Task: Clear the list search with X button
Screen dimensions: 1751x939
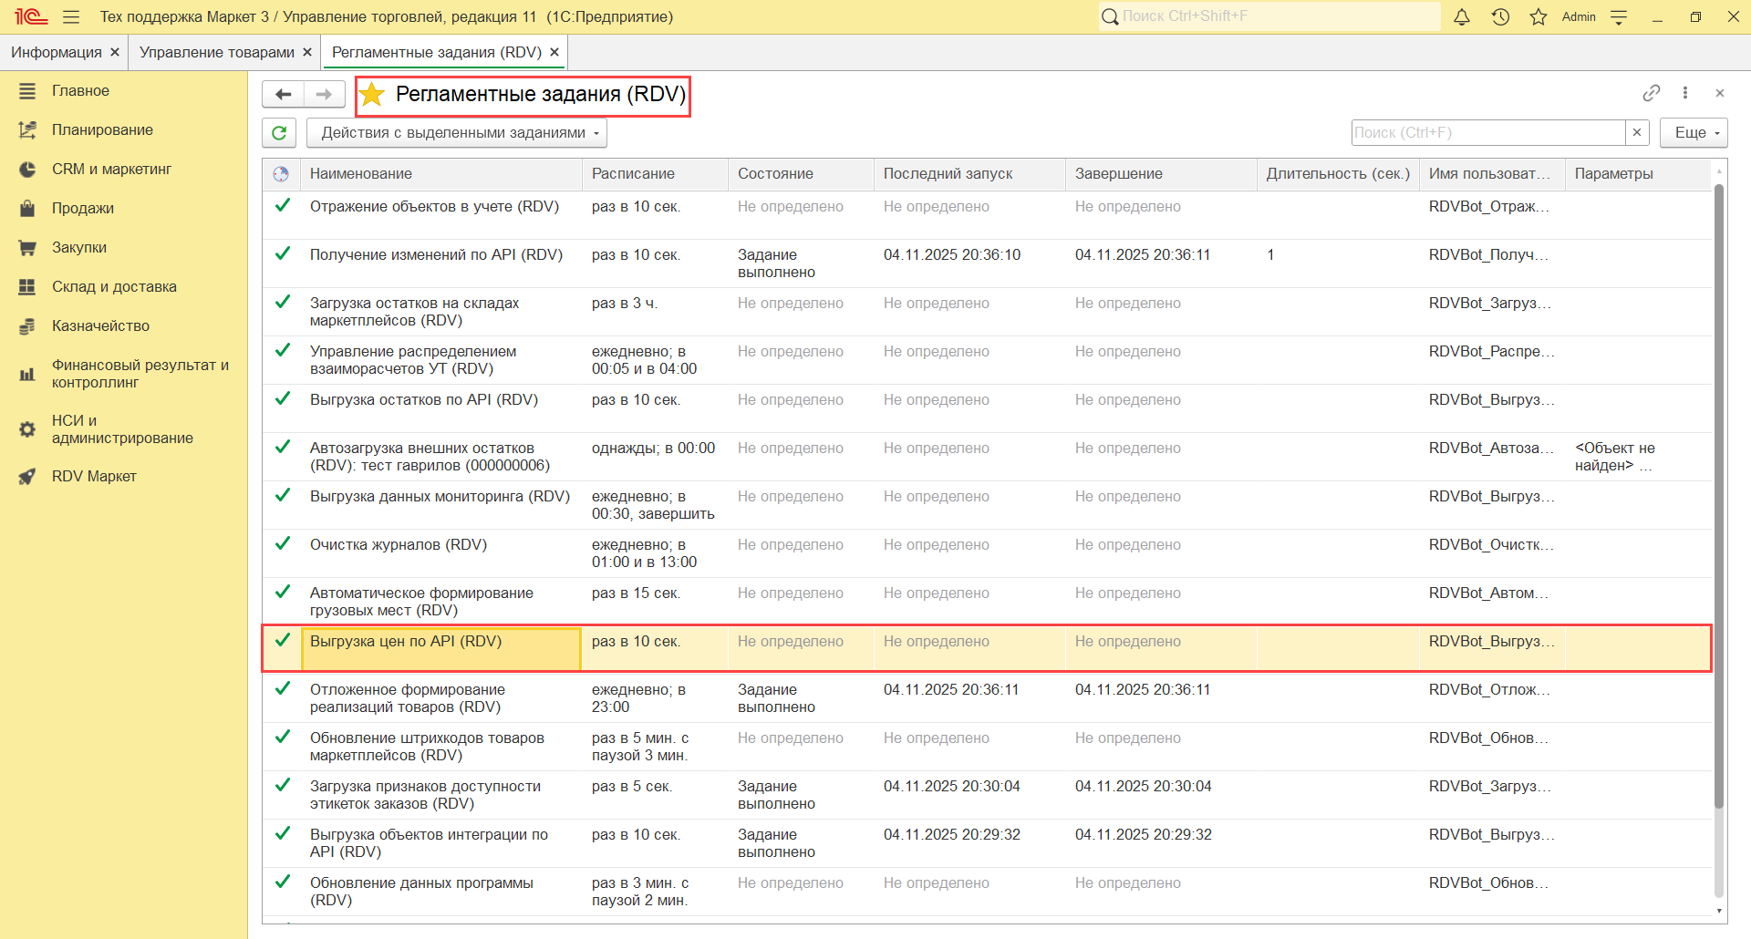Action: click(1637, 133)
